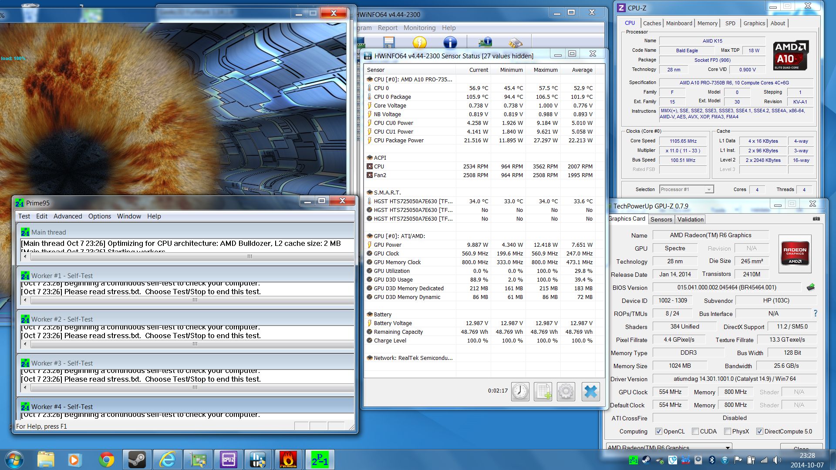Click the Bus Interface question mark
836x470 pixels.
[x=815, y=313]
